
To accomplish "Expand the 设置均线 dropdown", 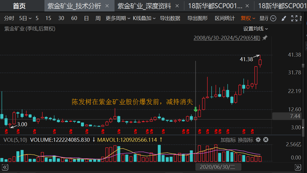I will (256, 29).
